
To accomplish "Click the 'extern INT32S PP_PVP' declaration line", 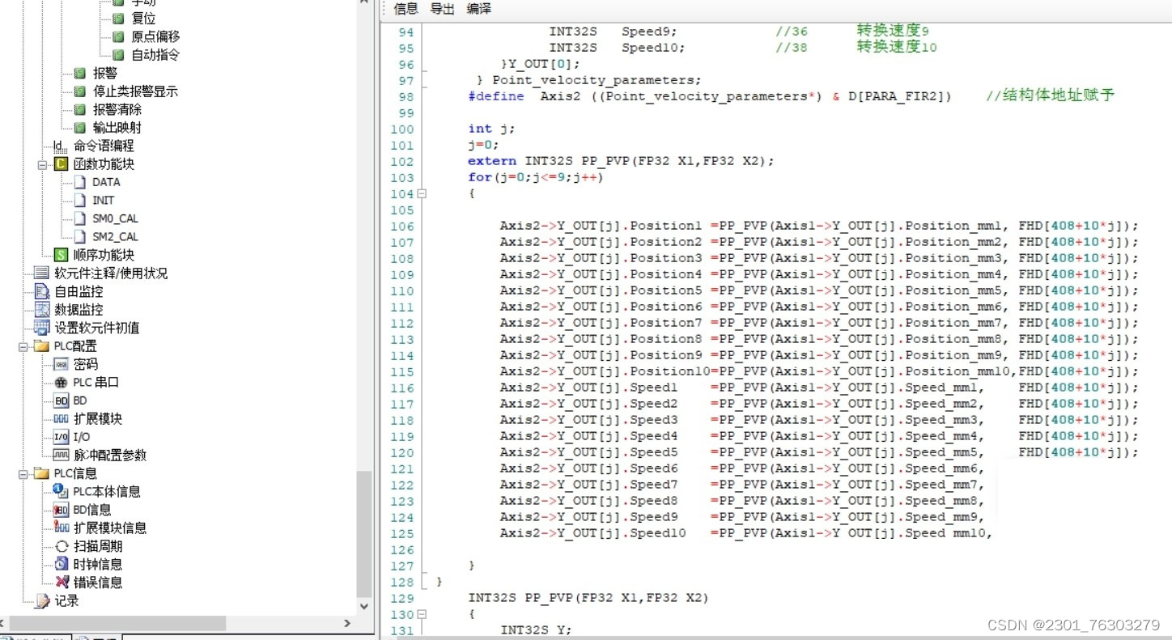I will click(x=621, y=161).
